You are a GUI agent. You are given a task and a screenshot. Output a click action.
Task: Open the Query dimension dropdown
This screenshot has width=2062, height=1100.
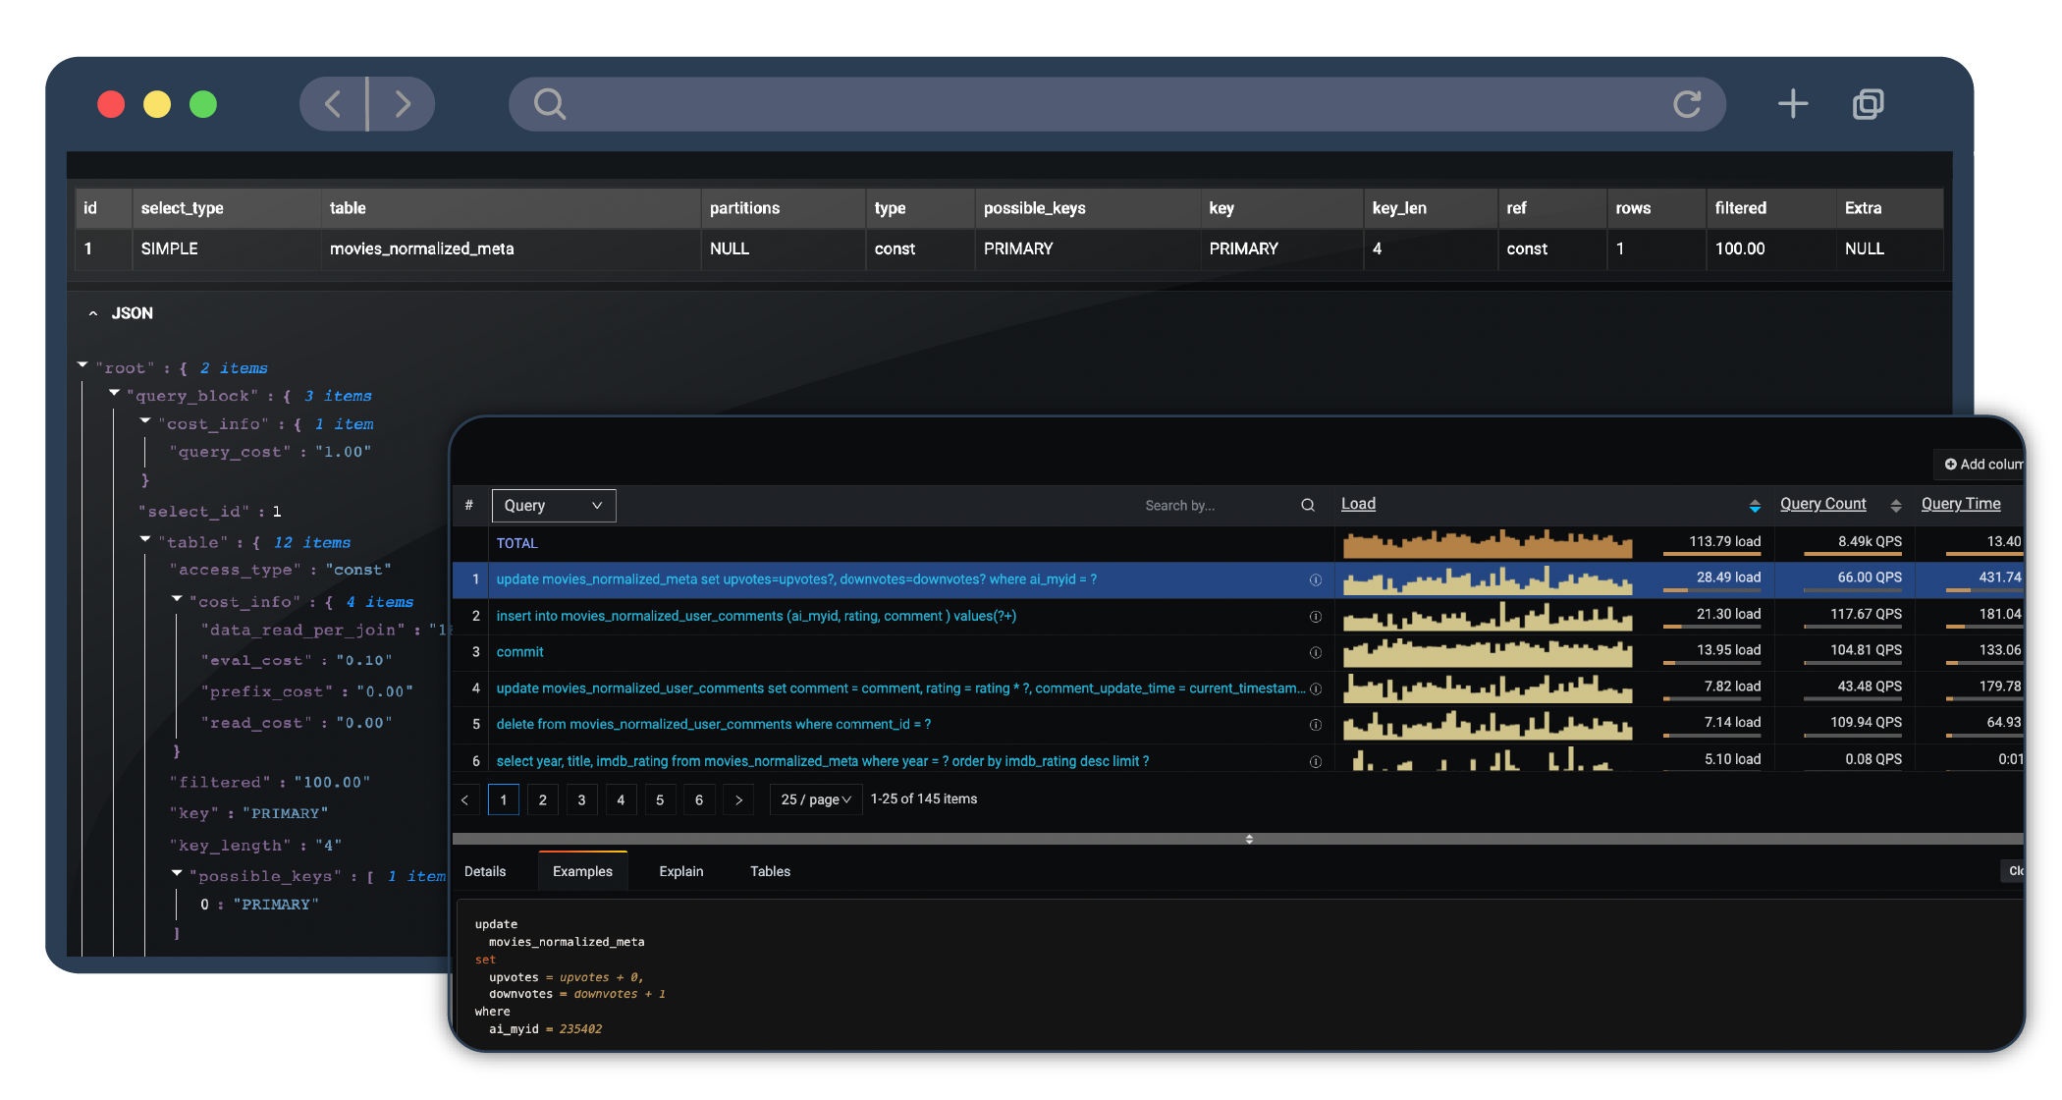click(x=553, y=506)
